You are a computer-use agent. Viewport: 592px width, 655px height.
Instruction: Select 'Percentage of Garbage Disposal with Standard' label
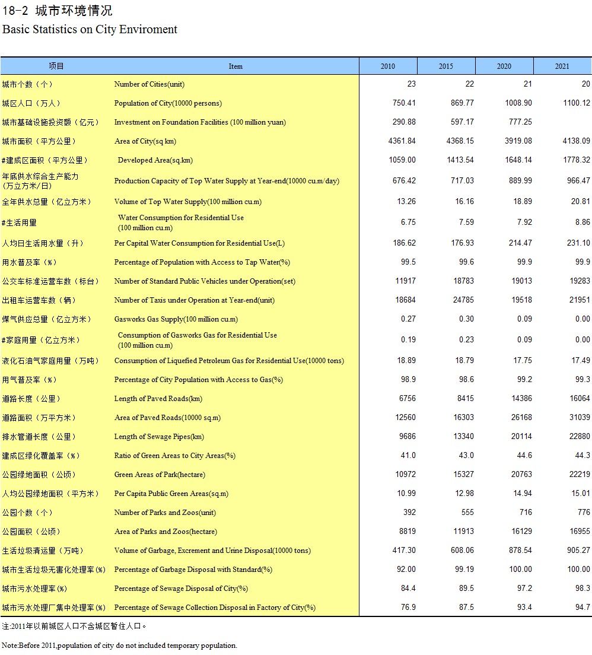(193, 570)
